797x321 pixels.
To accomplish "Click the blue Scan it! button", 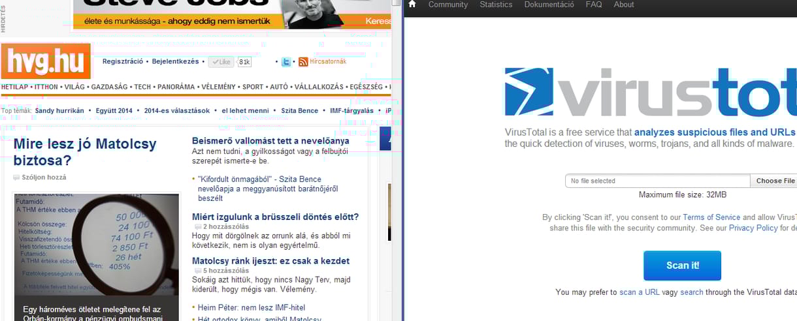I will 682,266.
